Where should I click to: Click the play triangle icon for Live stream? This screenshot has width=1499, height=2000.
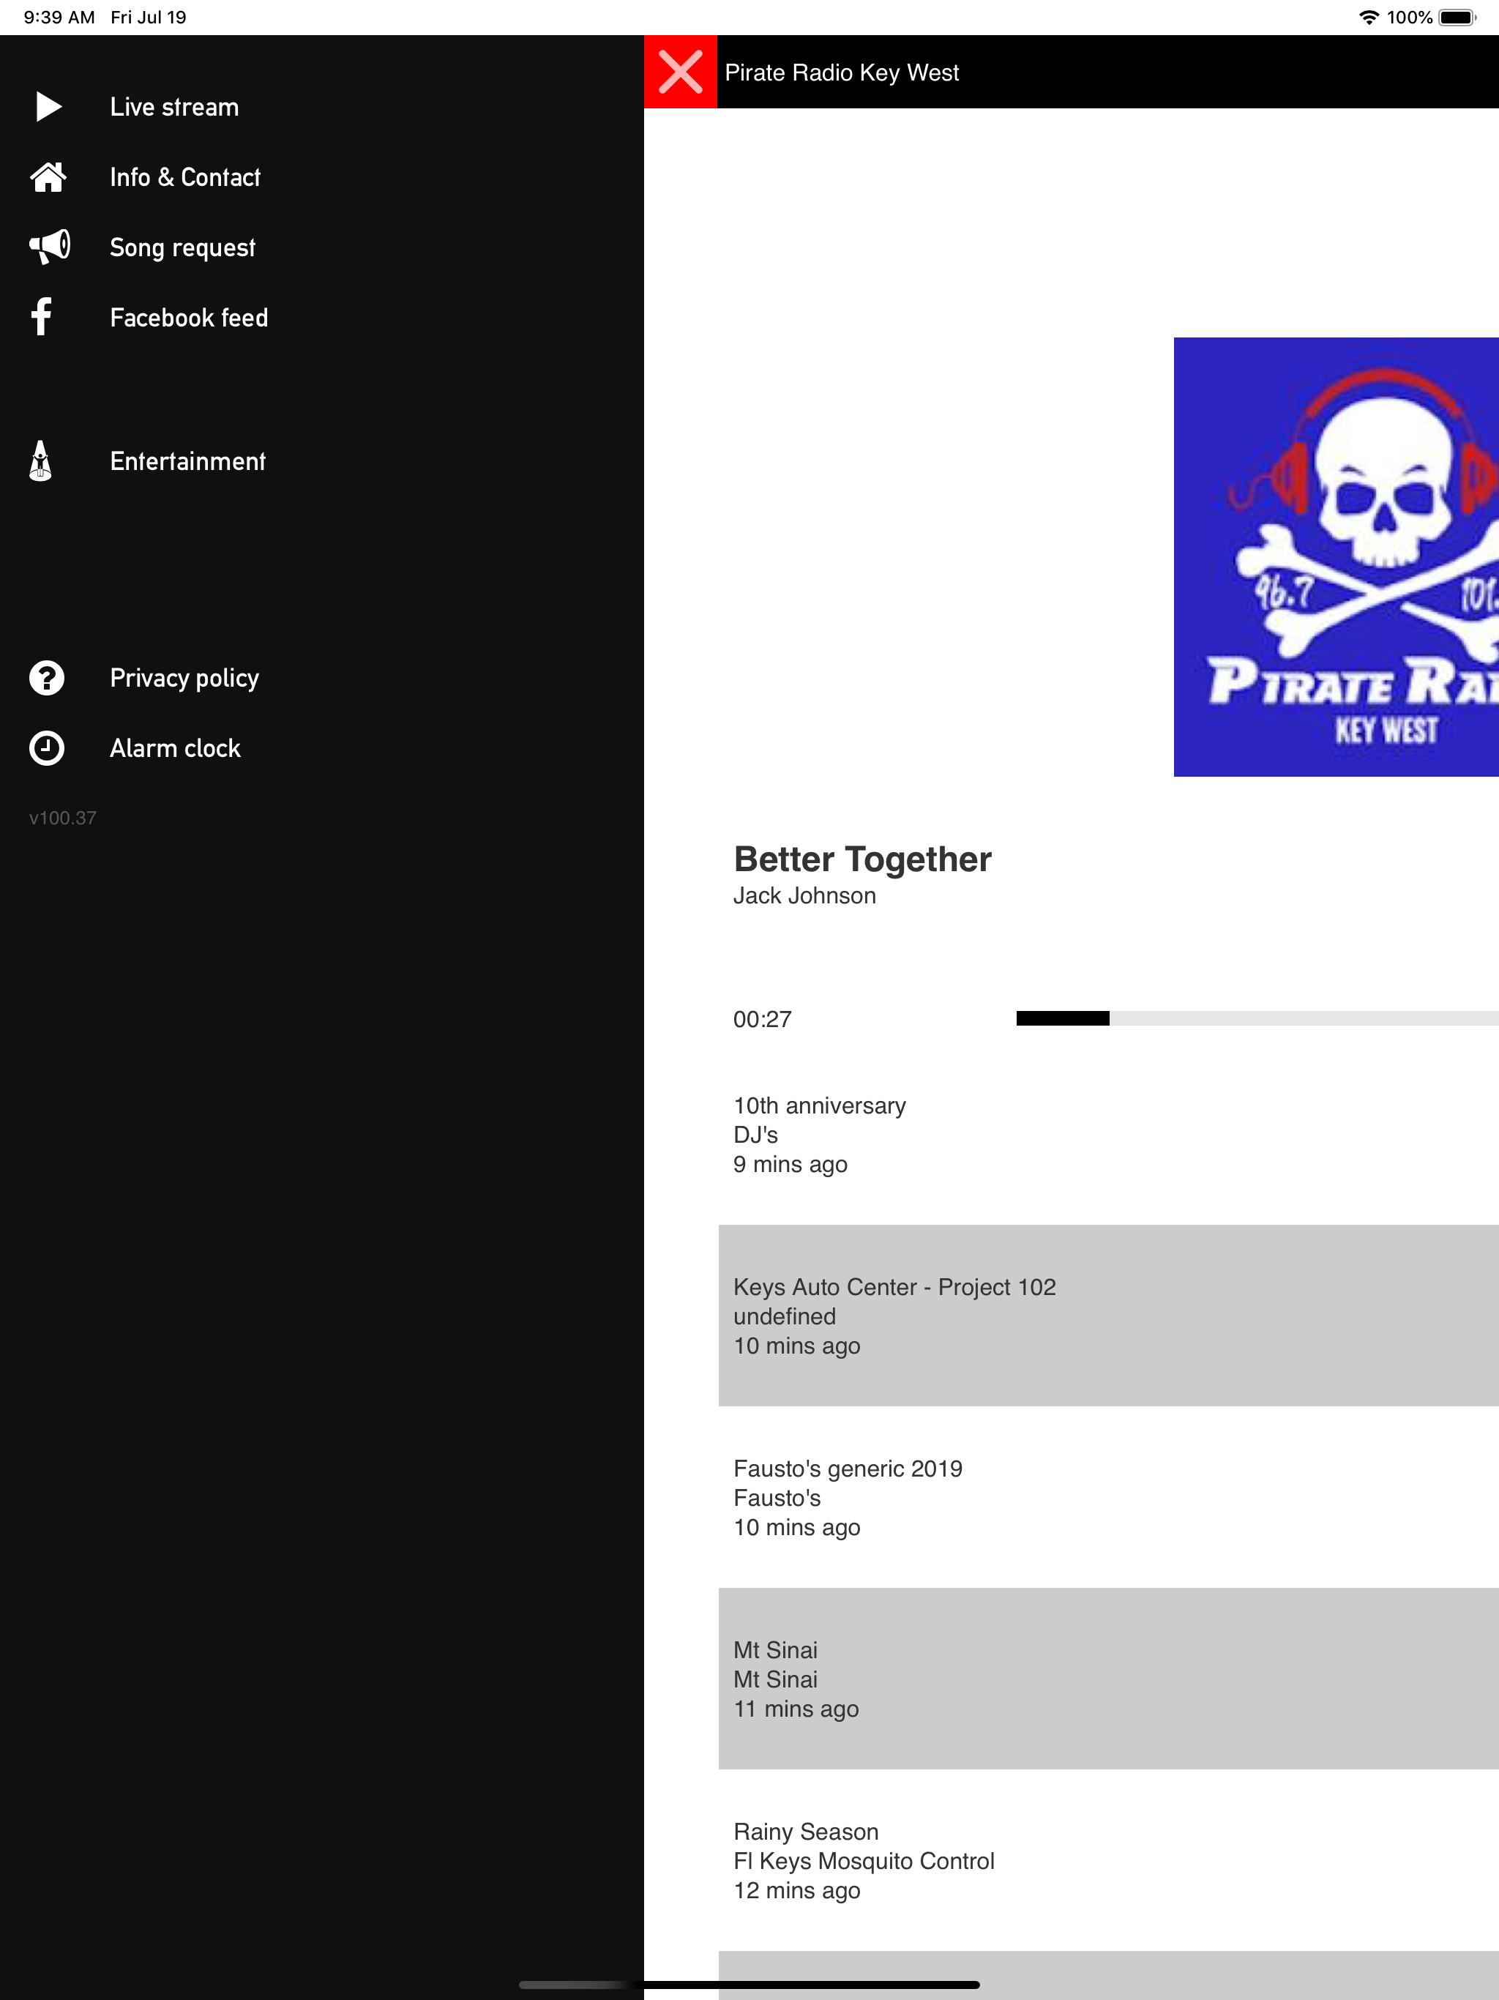tap(49, 107)
